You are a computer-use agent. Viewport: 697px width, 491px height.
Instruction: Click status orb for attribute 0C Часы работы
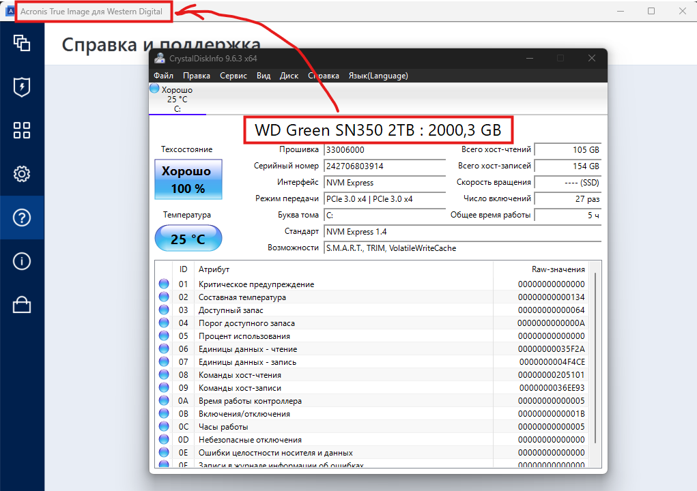[164, 426]
